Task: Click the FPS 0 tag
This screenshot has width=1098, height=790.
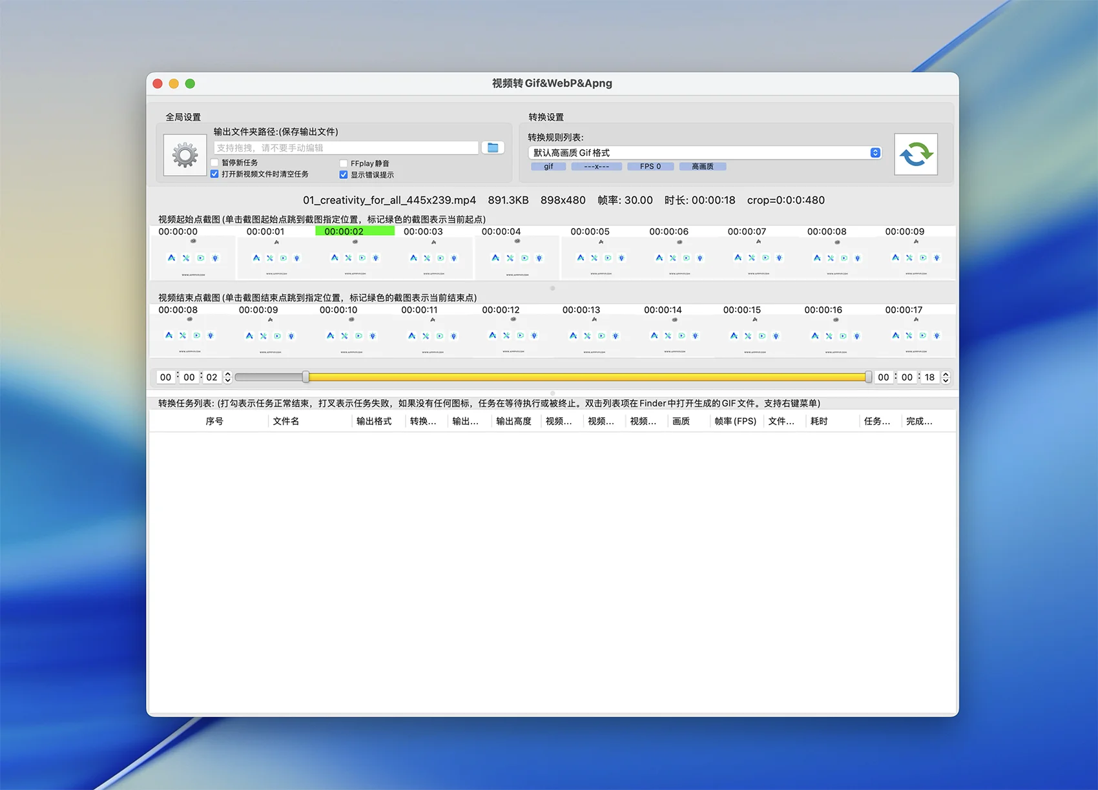Action: 650,167
